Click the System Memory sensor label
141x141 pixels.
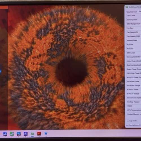coord(134,114)
